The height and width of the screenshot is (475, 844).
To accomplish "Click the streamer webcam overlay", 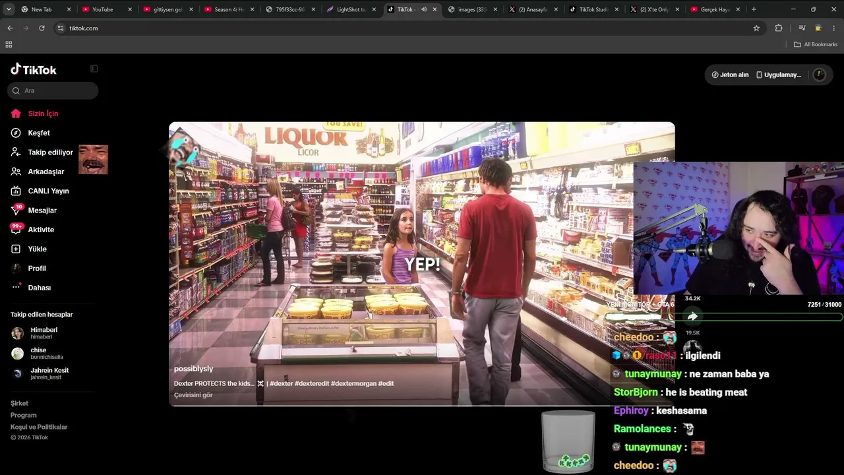I will [x=738, y=228].
